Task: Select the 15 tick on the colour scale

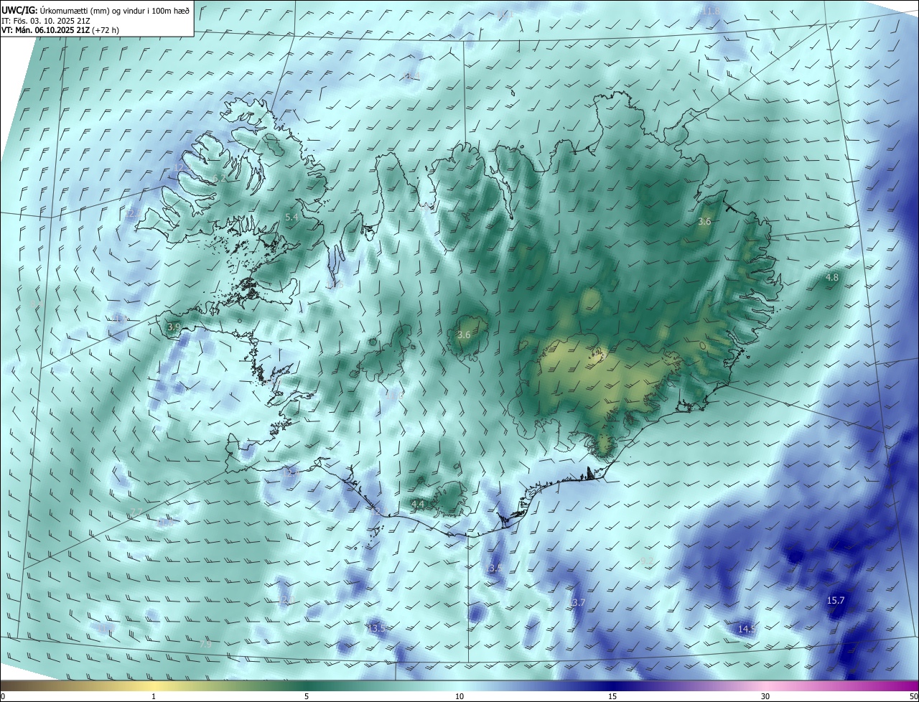Action: click(x=612, y=696)
